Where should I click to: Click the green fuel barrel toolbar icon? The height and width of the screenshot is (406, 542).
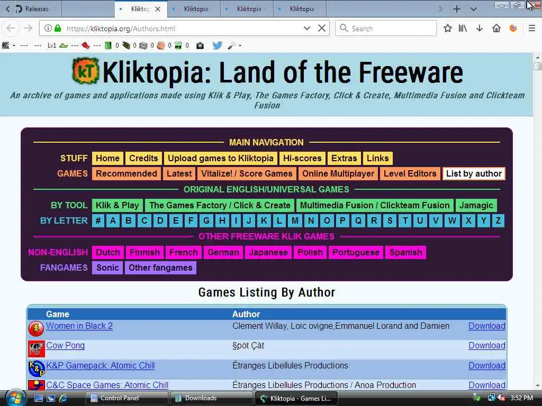108,45
